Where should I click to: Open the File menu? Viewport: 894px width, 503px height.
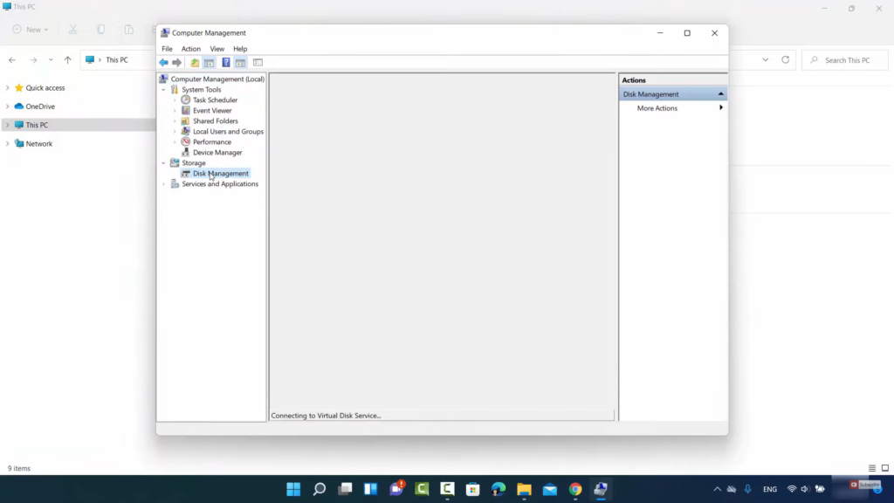(x=167, y=49)
